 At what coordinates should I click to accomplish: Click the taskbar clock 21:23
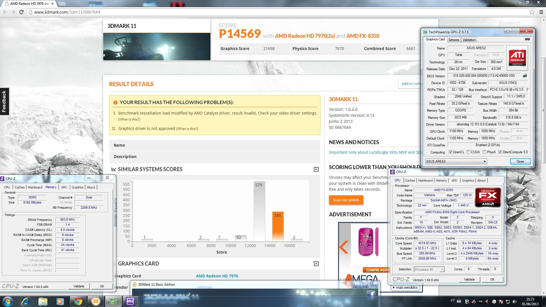(x=530, y=299)
